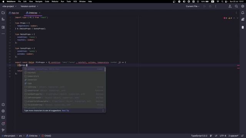Screen dimensions: 246x138
Task: Change line separator LF in status bar
Action: click(x=216, y=136)
